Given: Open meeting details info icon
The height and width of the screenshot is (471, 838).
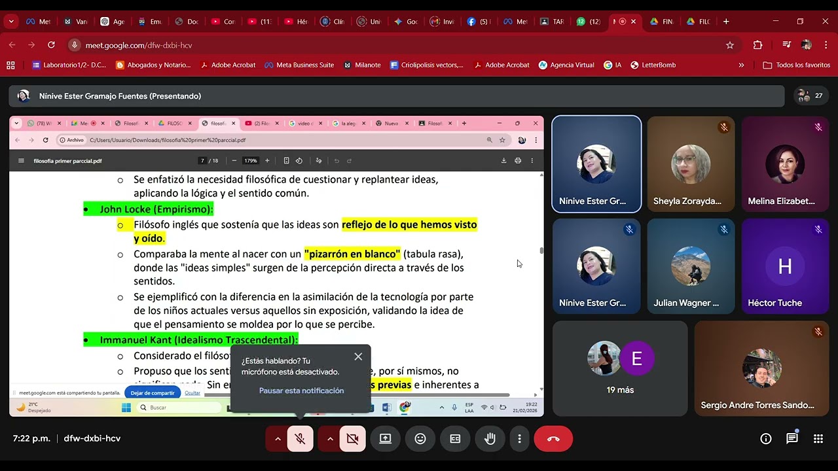Looking at the screenshot, I should click(x=765, y=438).
